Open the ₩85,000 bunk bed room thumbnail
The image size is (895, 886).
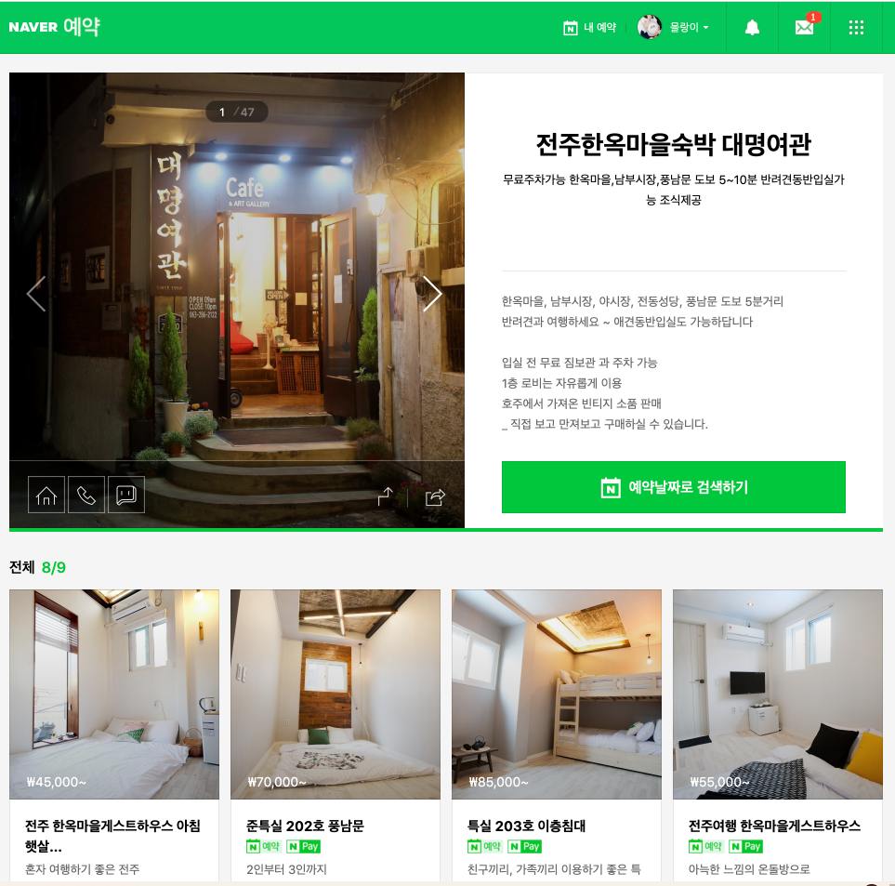pos(557,694)
